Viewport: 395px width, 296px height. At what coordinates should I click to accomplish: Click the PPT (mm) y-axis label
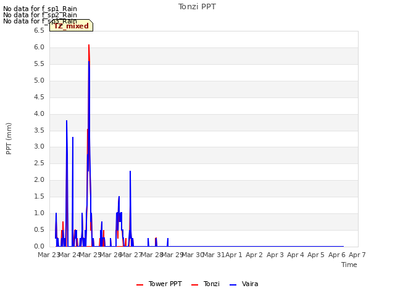[9, 138]
